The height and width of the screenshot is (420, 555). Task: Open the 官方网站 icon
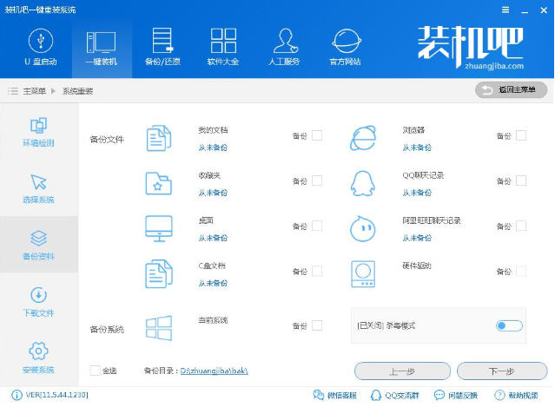[x=347, y=46]
